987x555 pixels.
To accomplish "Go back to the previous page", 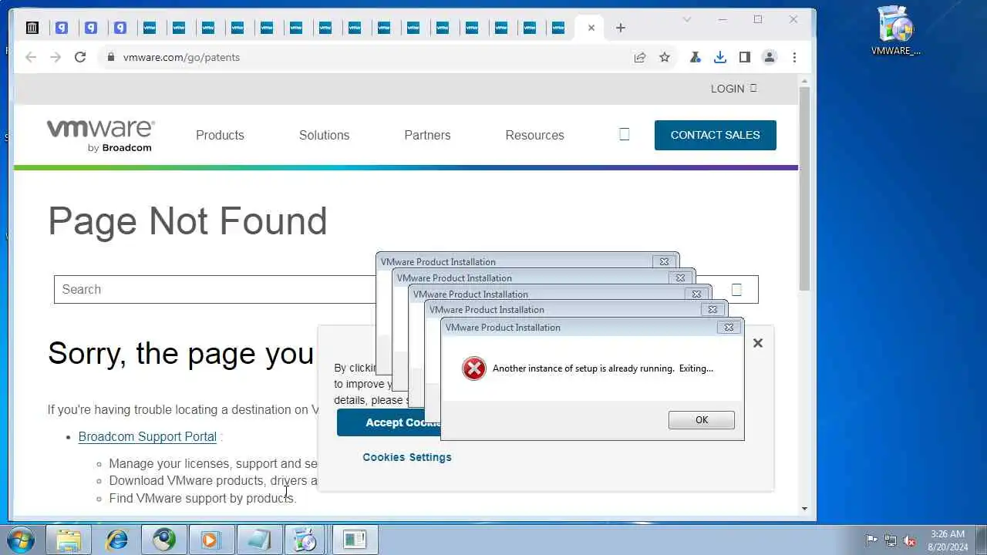I will tap(31, 57).
